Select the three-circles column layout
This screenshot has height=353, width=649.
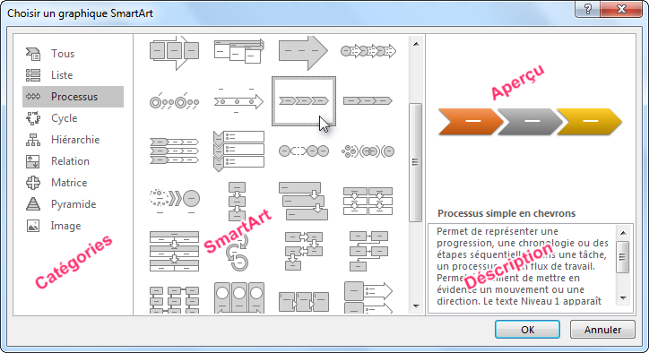[x=239, y=297]
